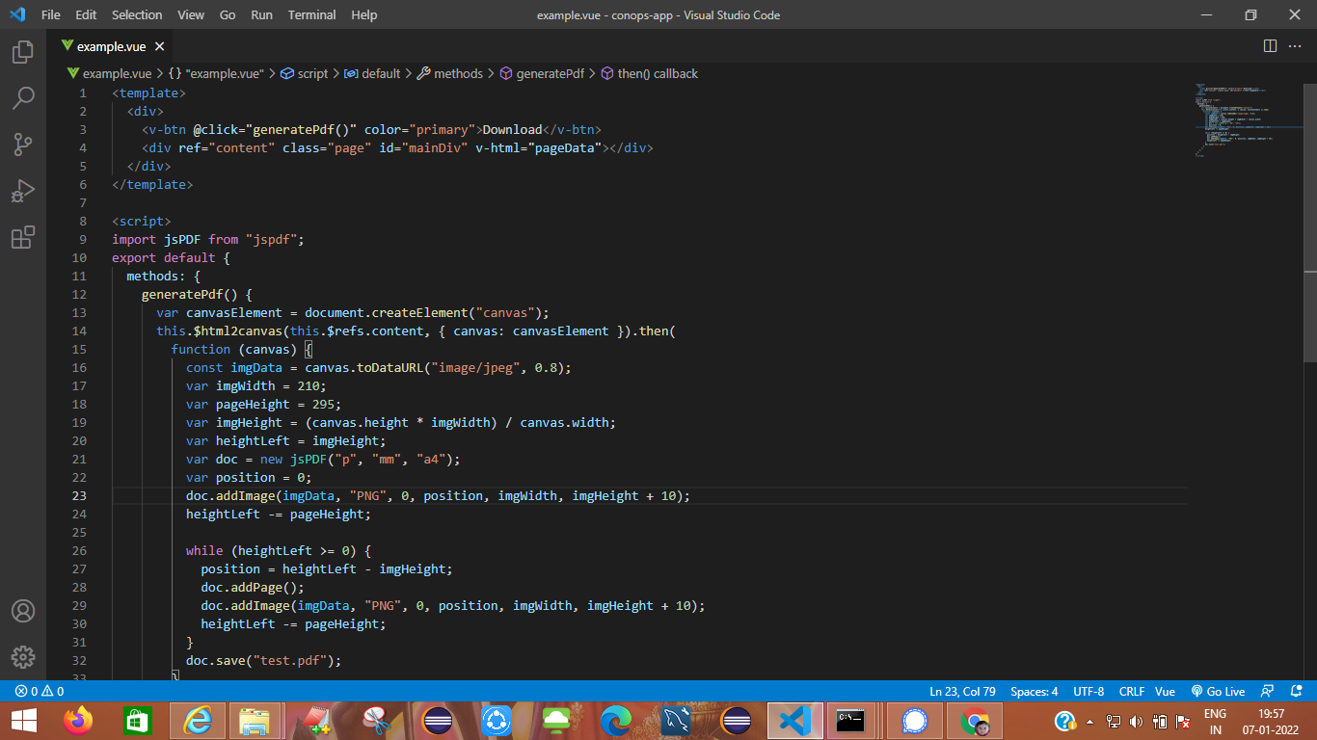This screenshot has height=740, width=1317.
Task: Open the editor More Actions menu
Action: pos(1295,45)
